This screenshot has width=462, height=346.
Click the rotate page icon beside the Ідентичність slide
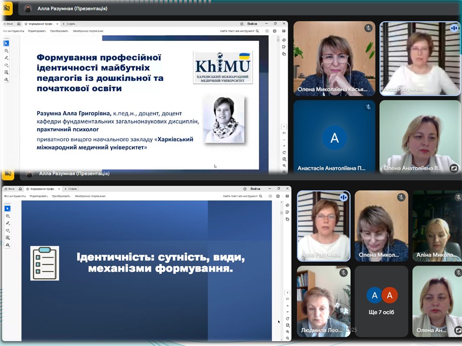287,319
